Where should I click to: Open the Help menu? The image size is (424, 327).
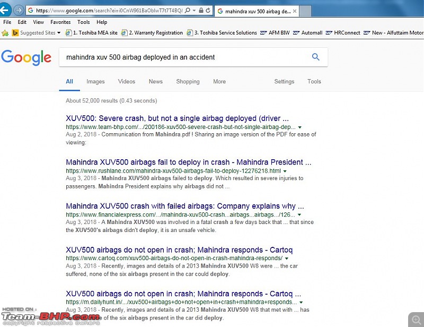point(102,22)
